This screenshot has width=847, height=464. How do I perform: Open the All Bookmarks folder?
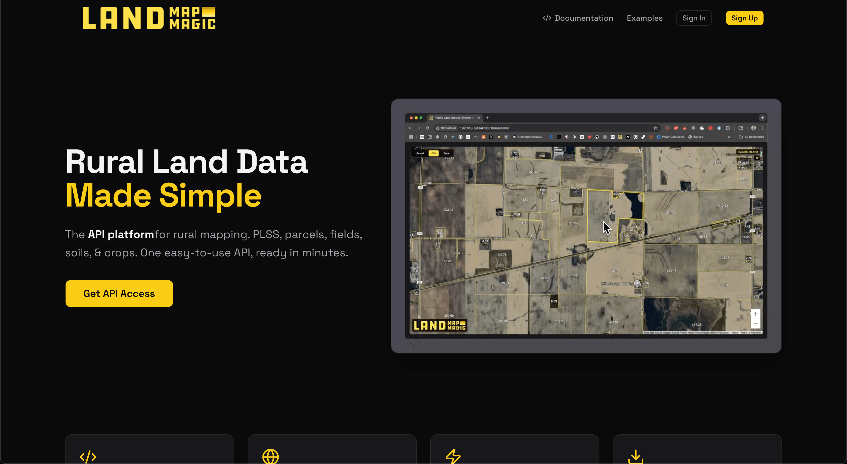coord(751,137)
